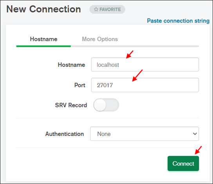This screenshot has height=184, width=213.
Task: Enable the SRV Record toggle
Action: (106, 105)
